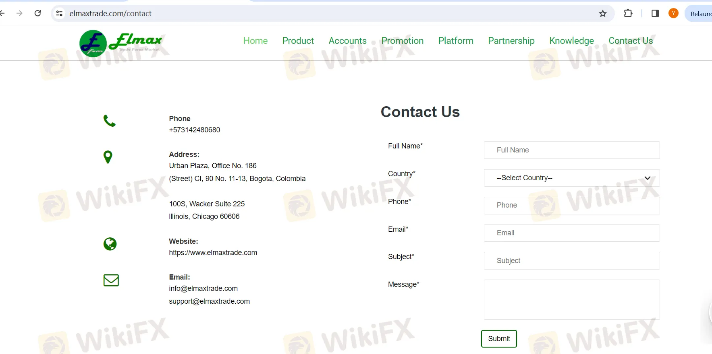Viewport: 712px width, 354px height.
Task: Reload the page with the refresh icon
Action: coord(38,13)
